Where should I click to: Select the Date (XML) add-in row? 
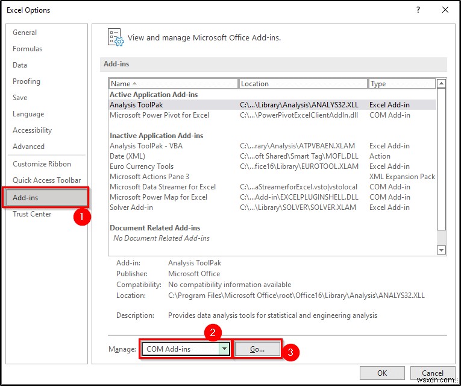click(x=272, y=156)
